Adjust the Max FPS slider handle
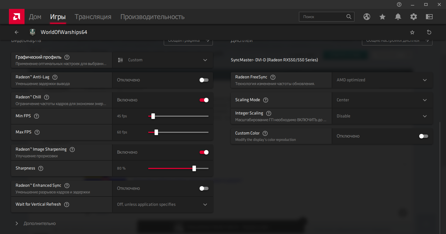 (x=156, y=132)
